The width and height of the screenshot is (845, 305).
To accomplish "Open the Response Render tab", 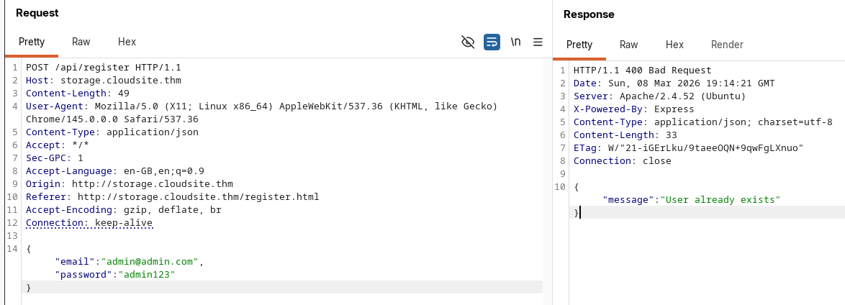I will 727,45.
